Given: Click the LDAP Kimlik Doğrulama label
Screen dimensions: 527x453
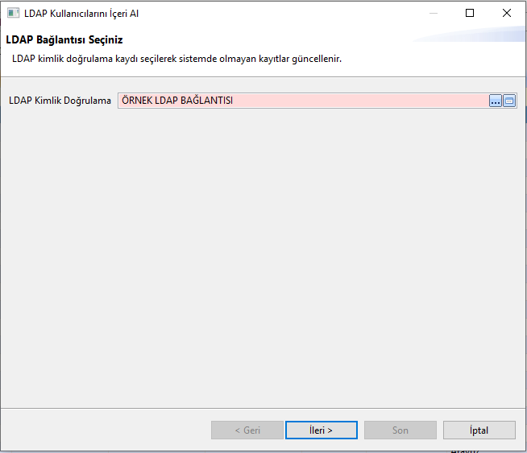Looking at the screenshot, I should click(60, 101).
